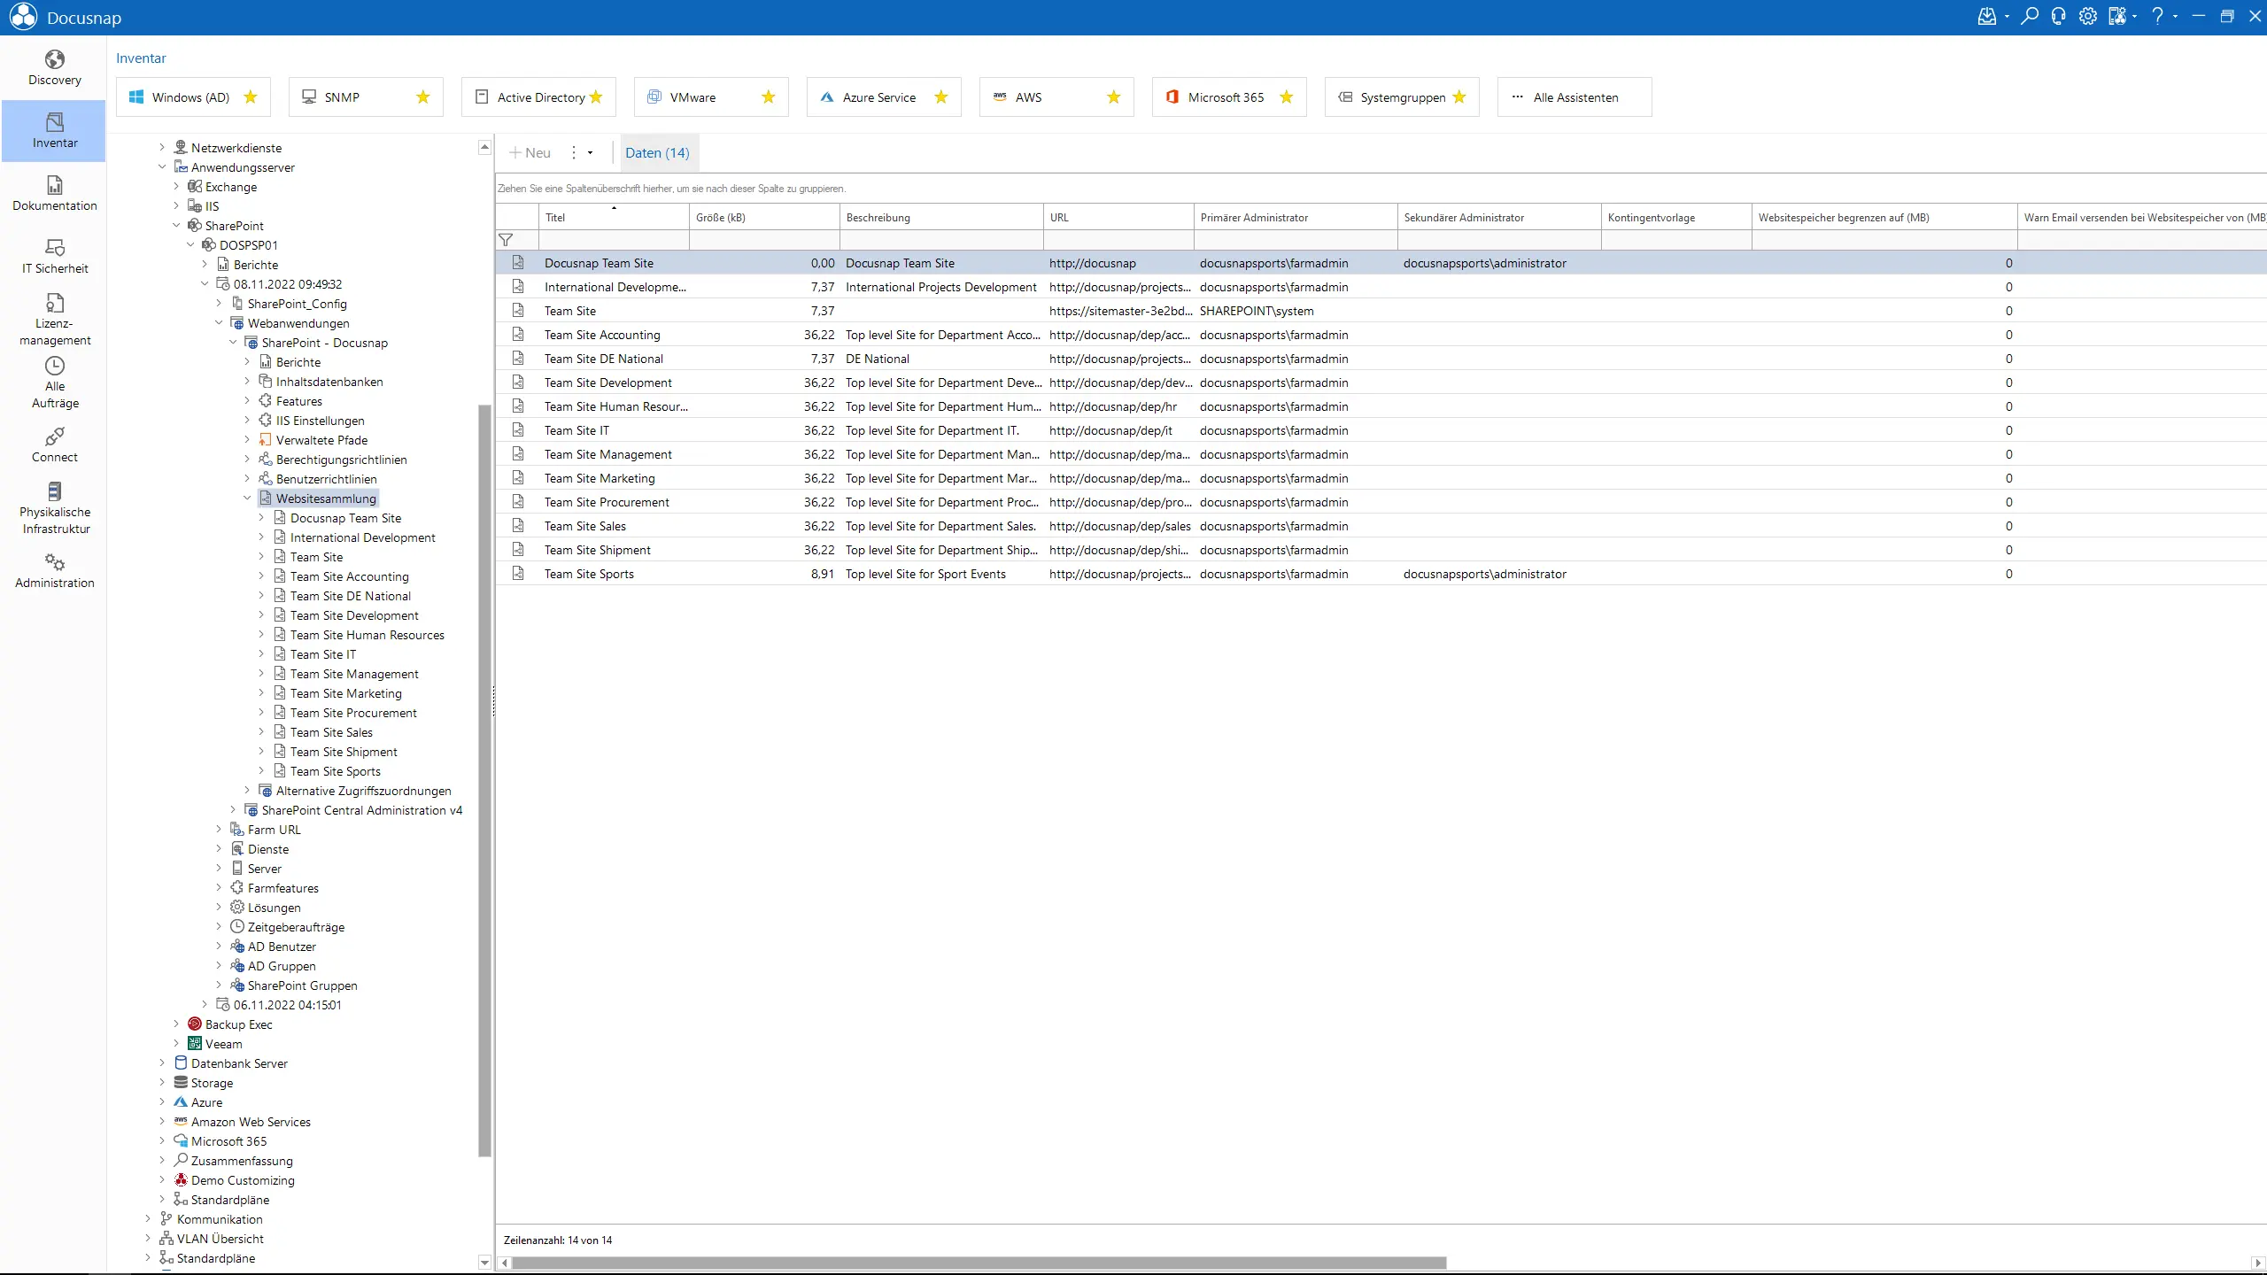Screen dimensions: 2267x1275
Task: Select the Daten (14) tab
Action: (657, 152)
